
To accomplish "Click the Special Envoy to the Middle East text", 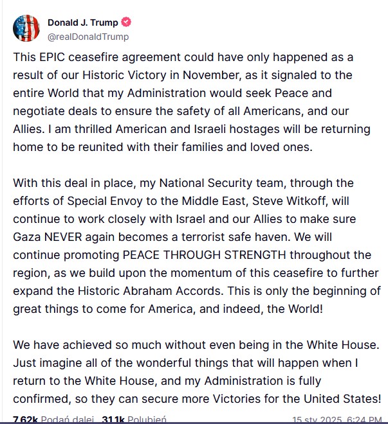I will coord(156,201).
